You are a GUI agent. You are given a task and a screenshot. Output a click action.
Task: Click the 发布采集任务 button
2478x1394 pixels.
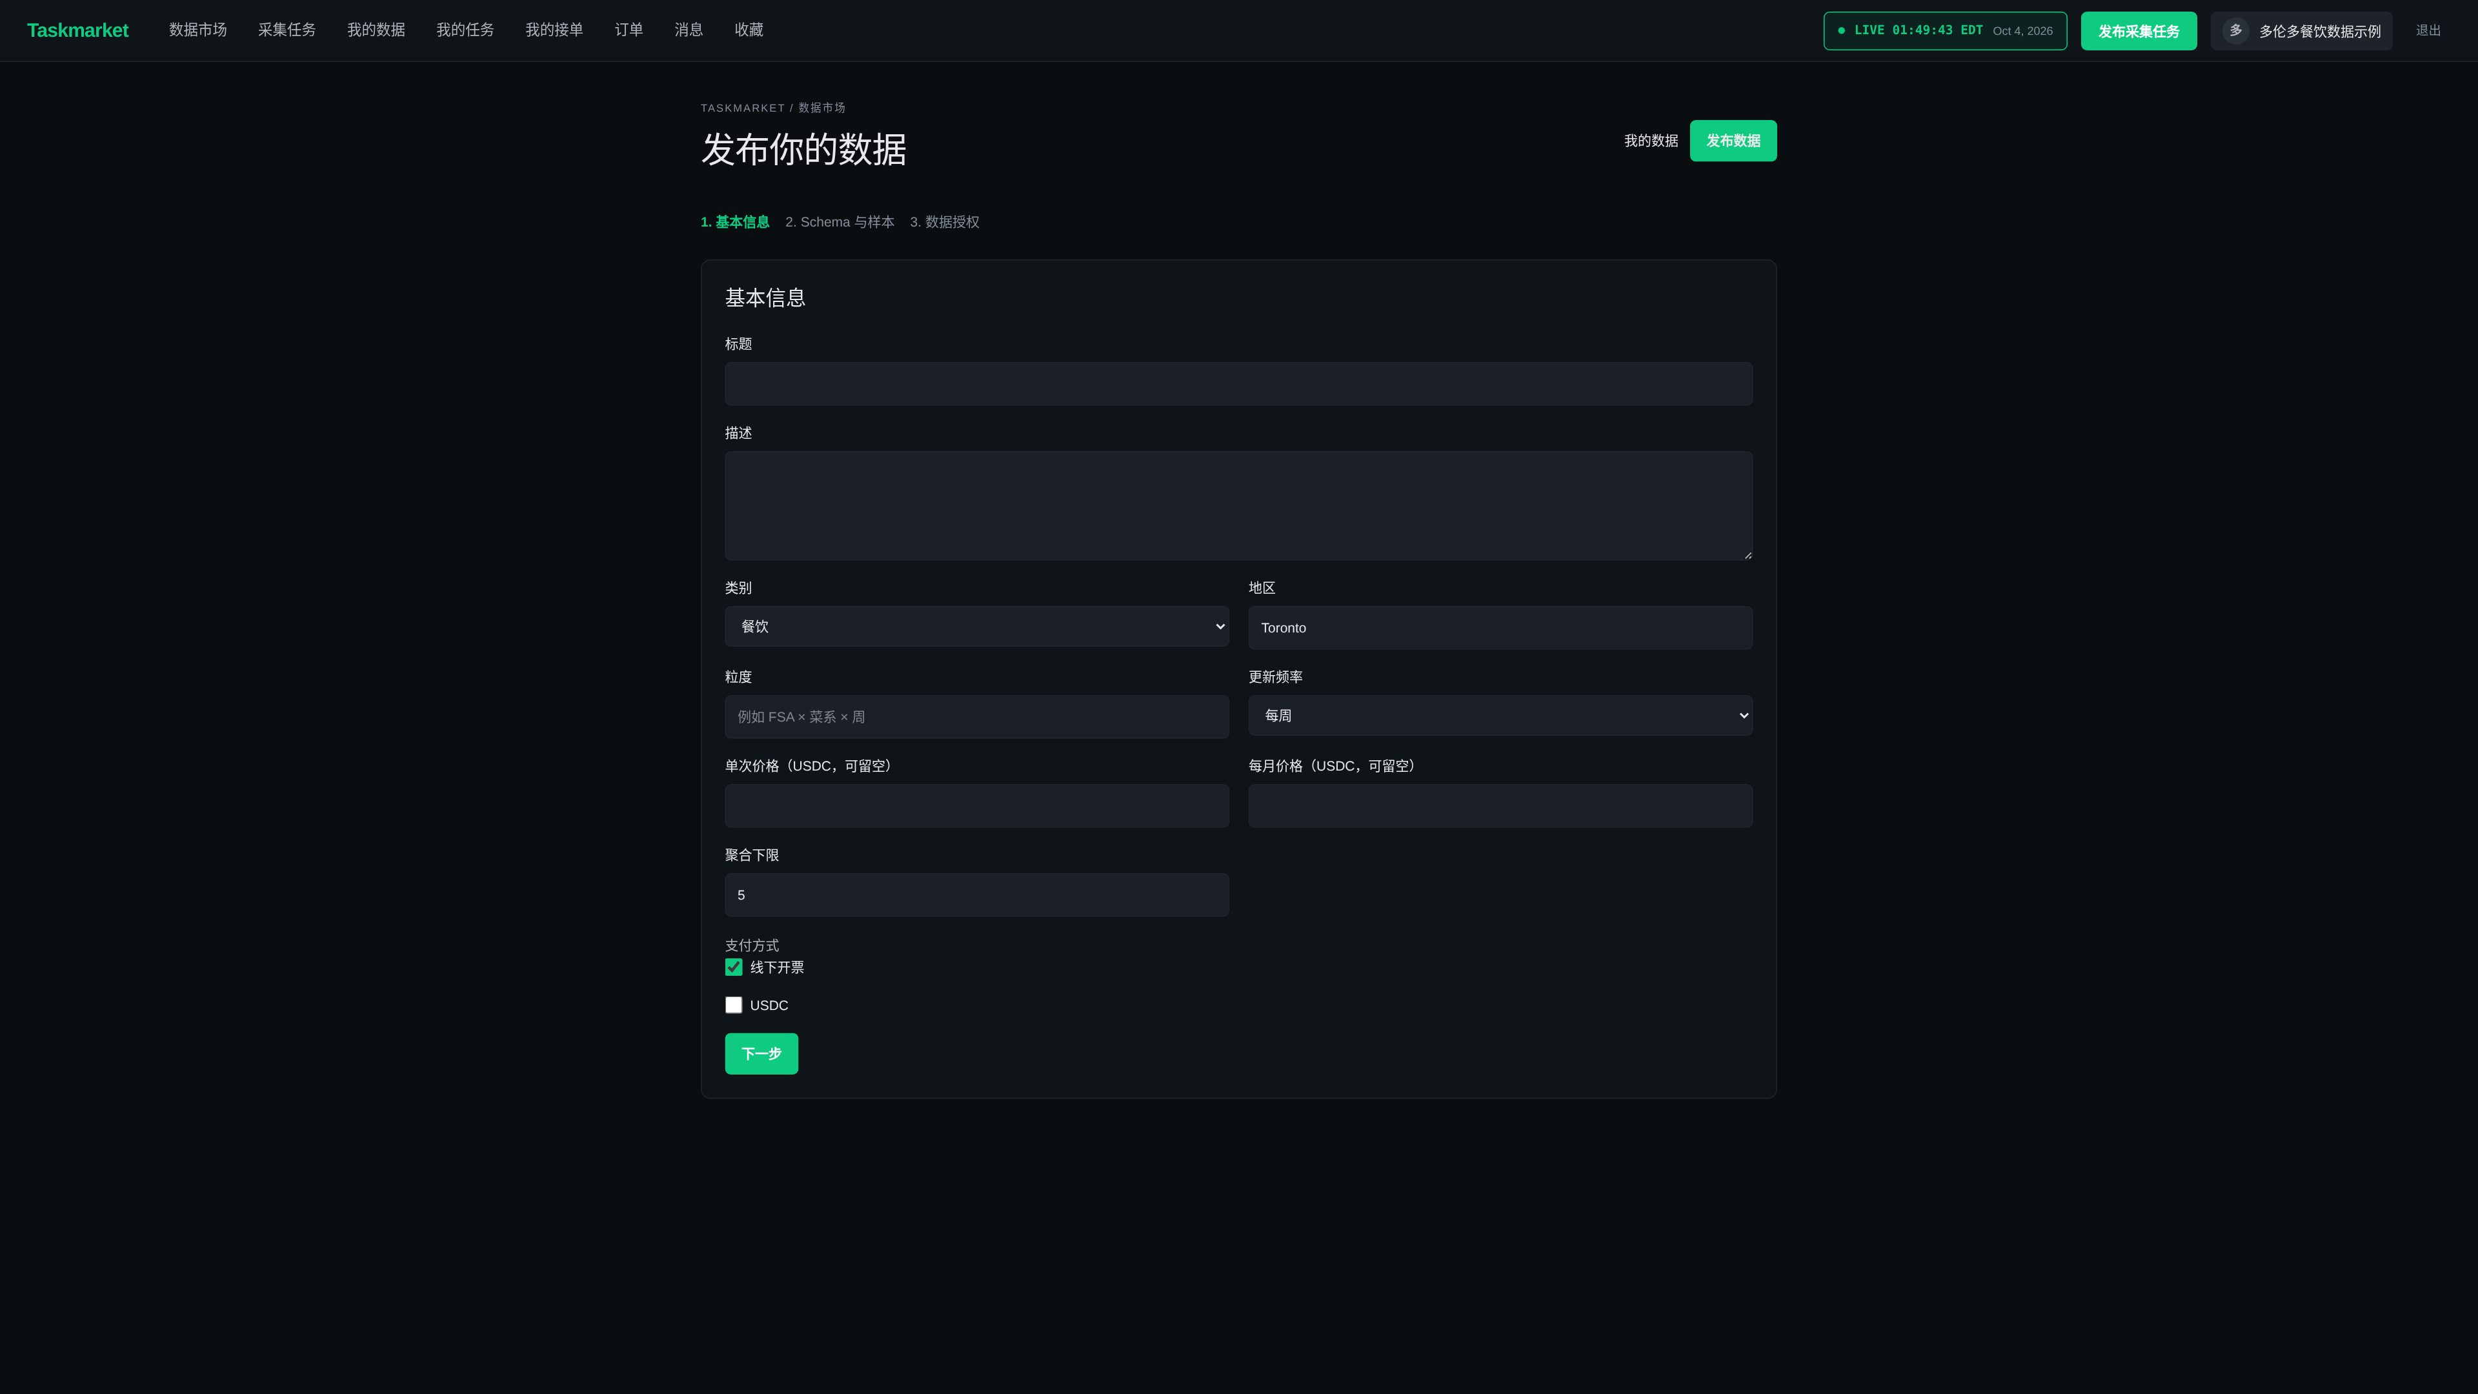[2139, 31]
